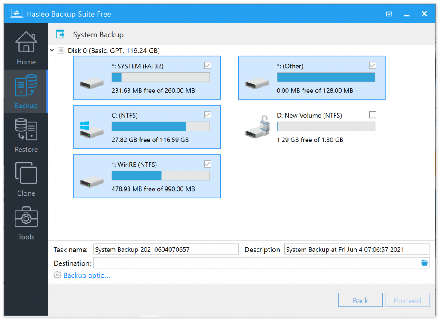This screenshot has width=440, height=321.
Task: Click the D: New Volume usage bar
Action: [326, 126]
